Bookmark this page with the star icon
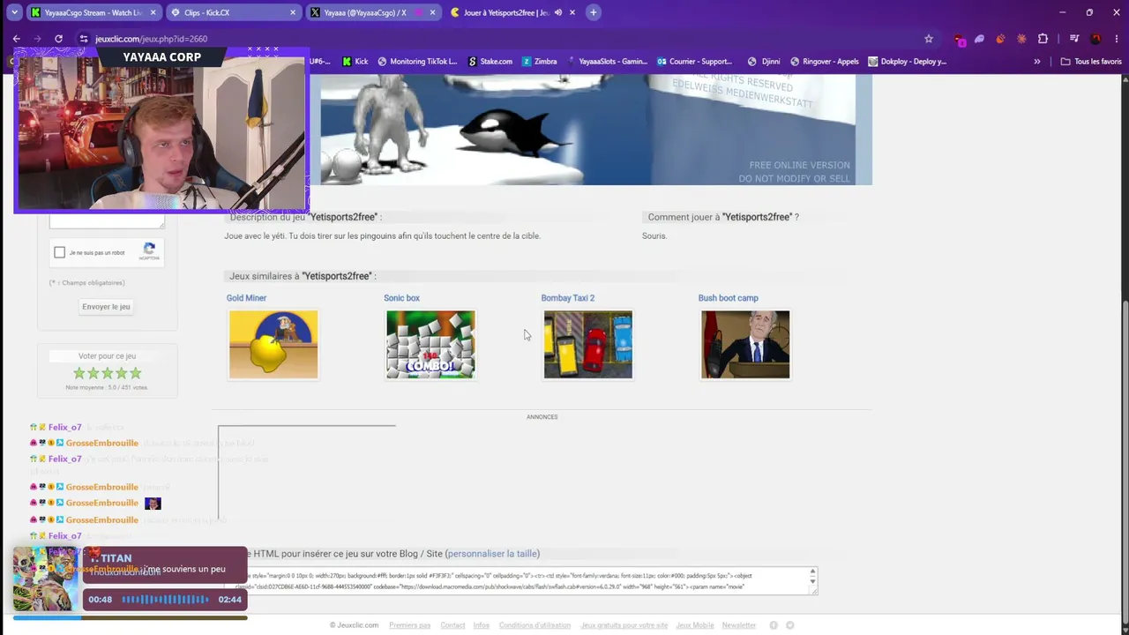Image resolution: width=1129 pixels, height=635 pixels. click(929, 39)
